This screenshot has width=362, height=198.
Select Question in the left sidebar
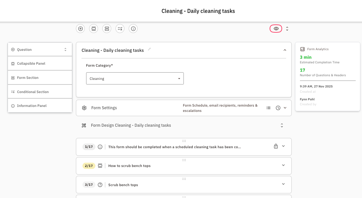(x=40, y=49)
